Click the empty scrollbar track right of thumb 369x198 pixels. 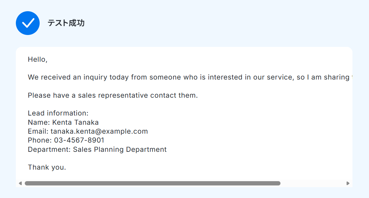click(313, 183)
